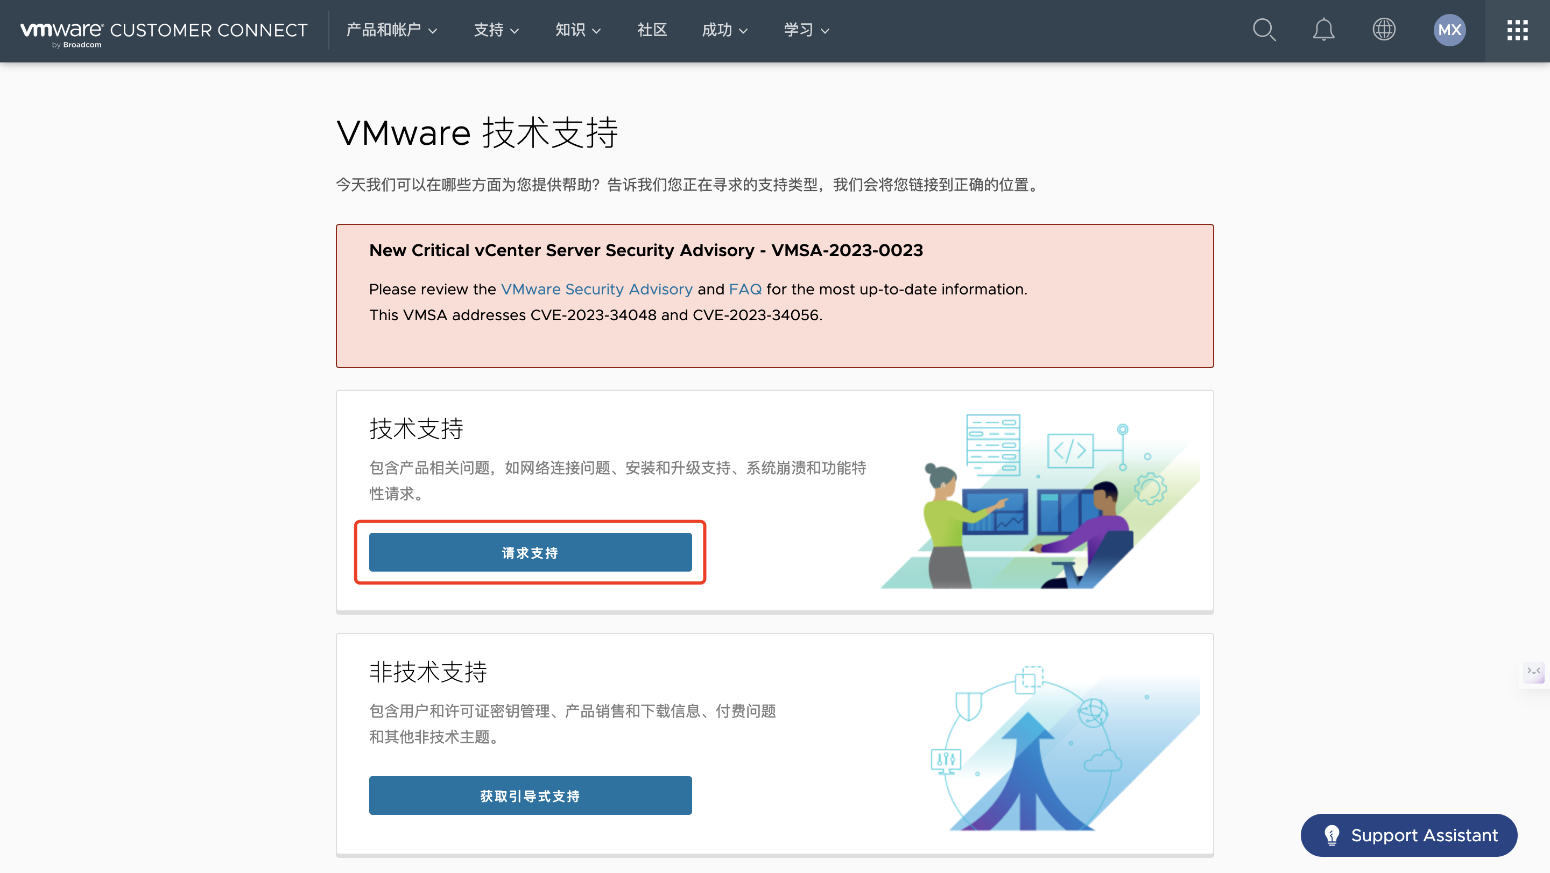
Task: Expand the 成功 dropdown menu
Action: click(x=725, y=30)
